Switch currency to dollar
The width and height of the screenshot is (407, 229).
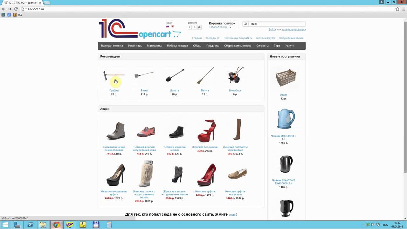coord(194,27)
